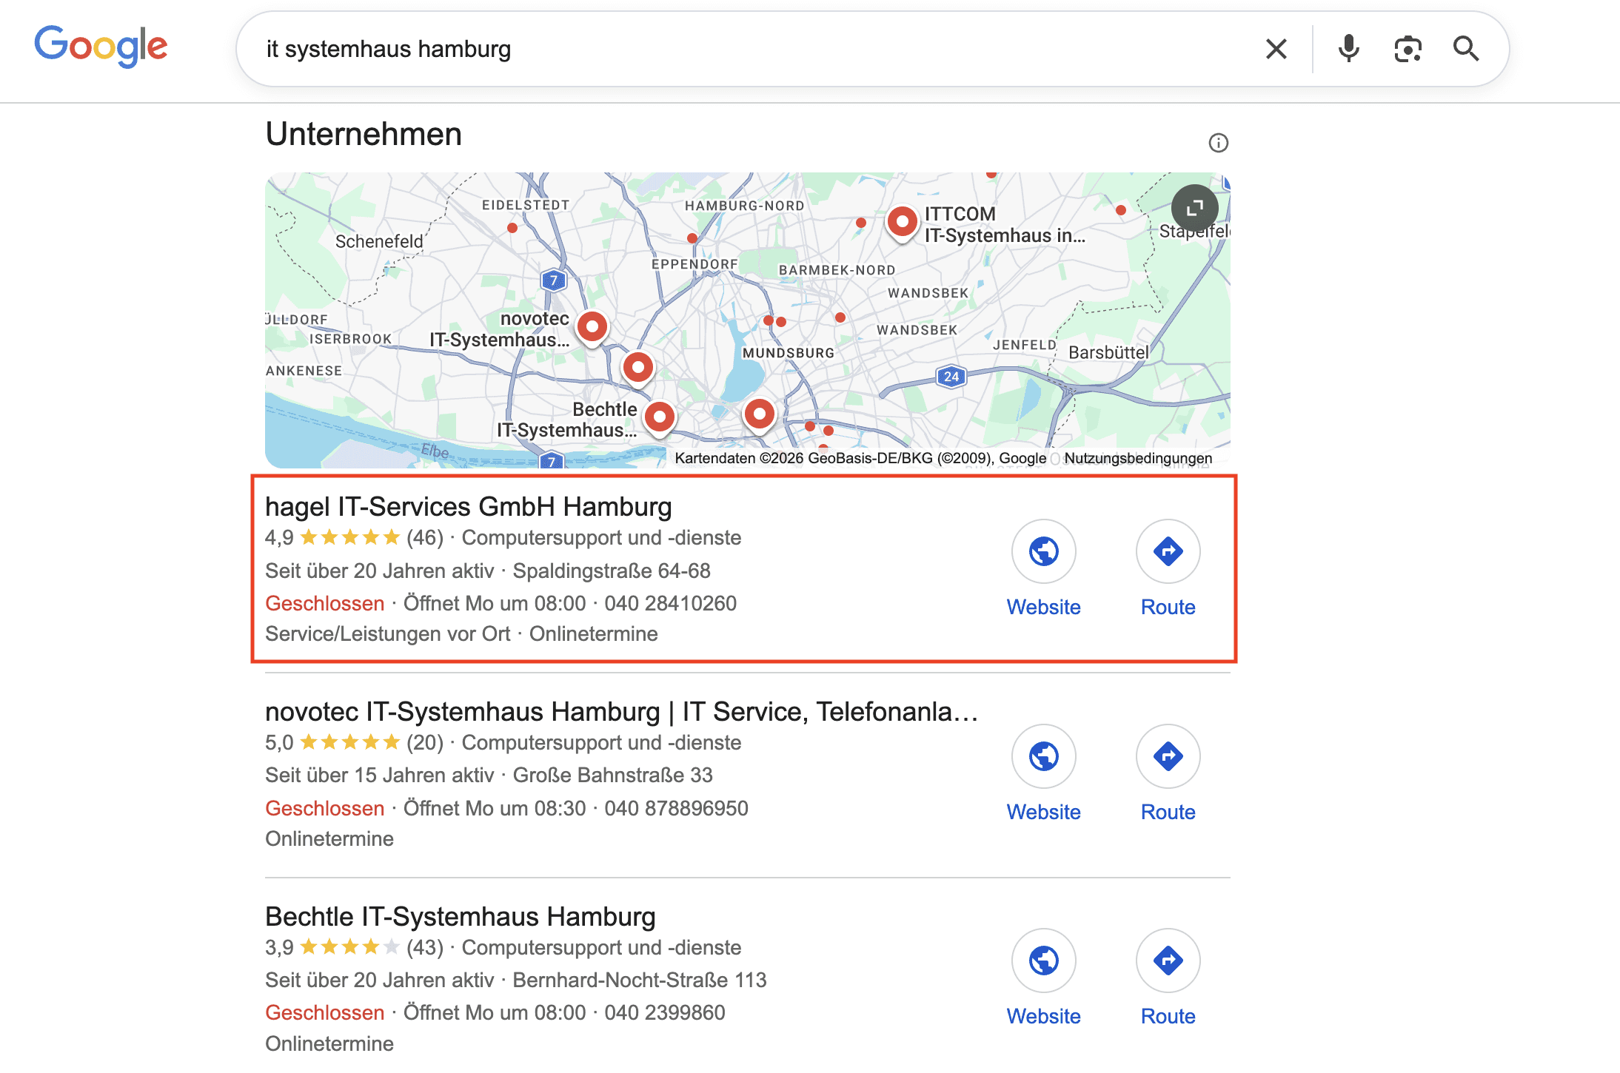Click the Google logo

tap(101, 46)
